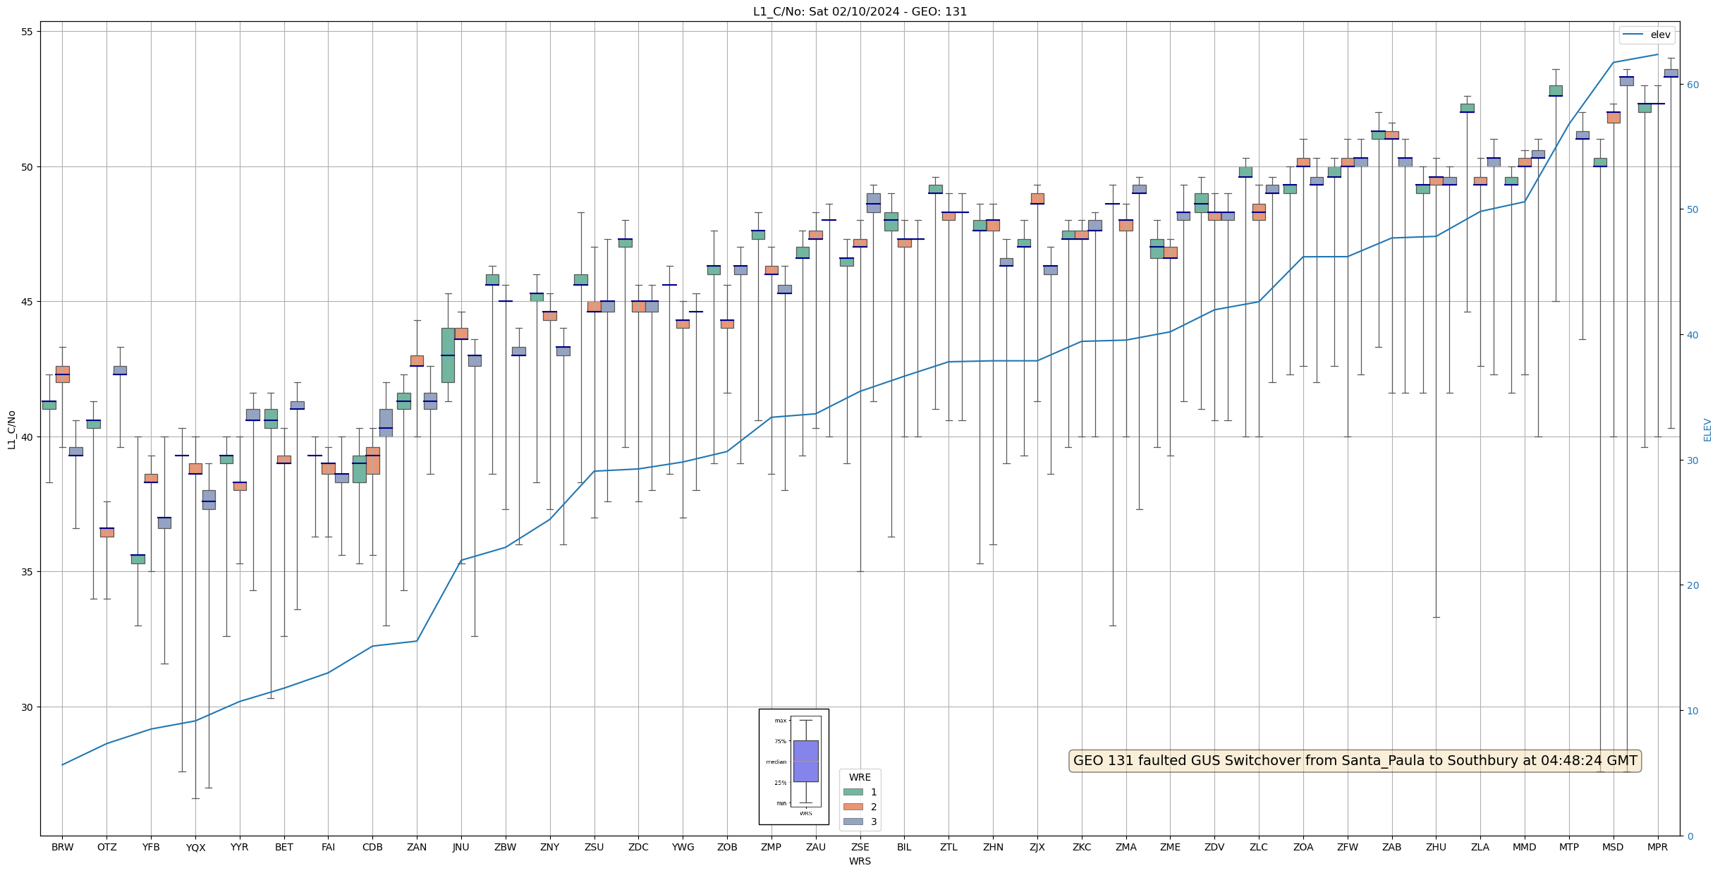
Task: Click the WRE legend title
Action: (860, 777)
